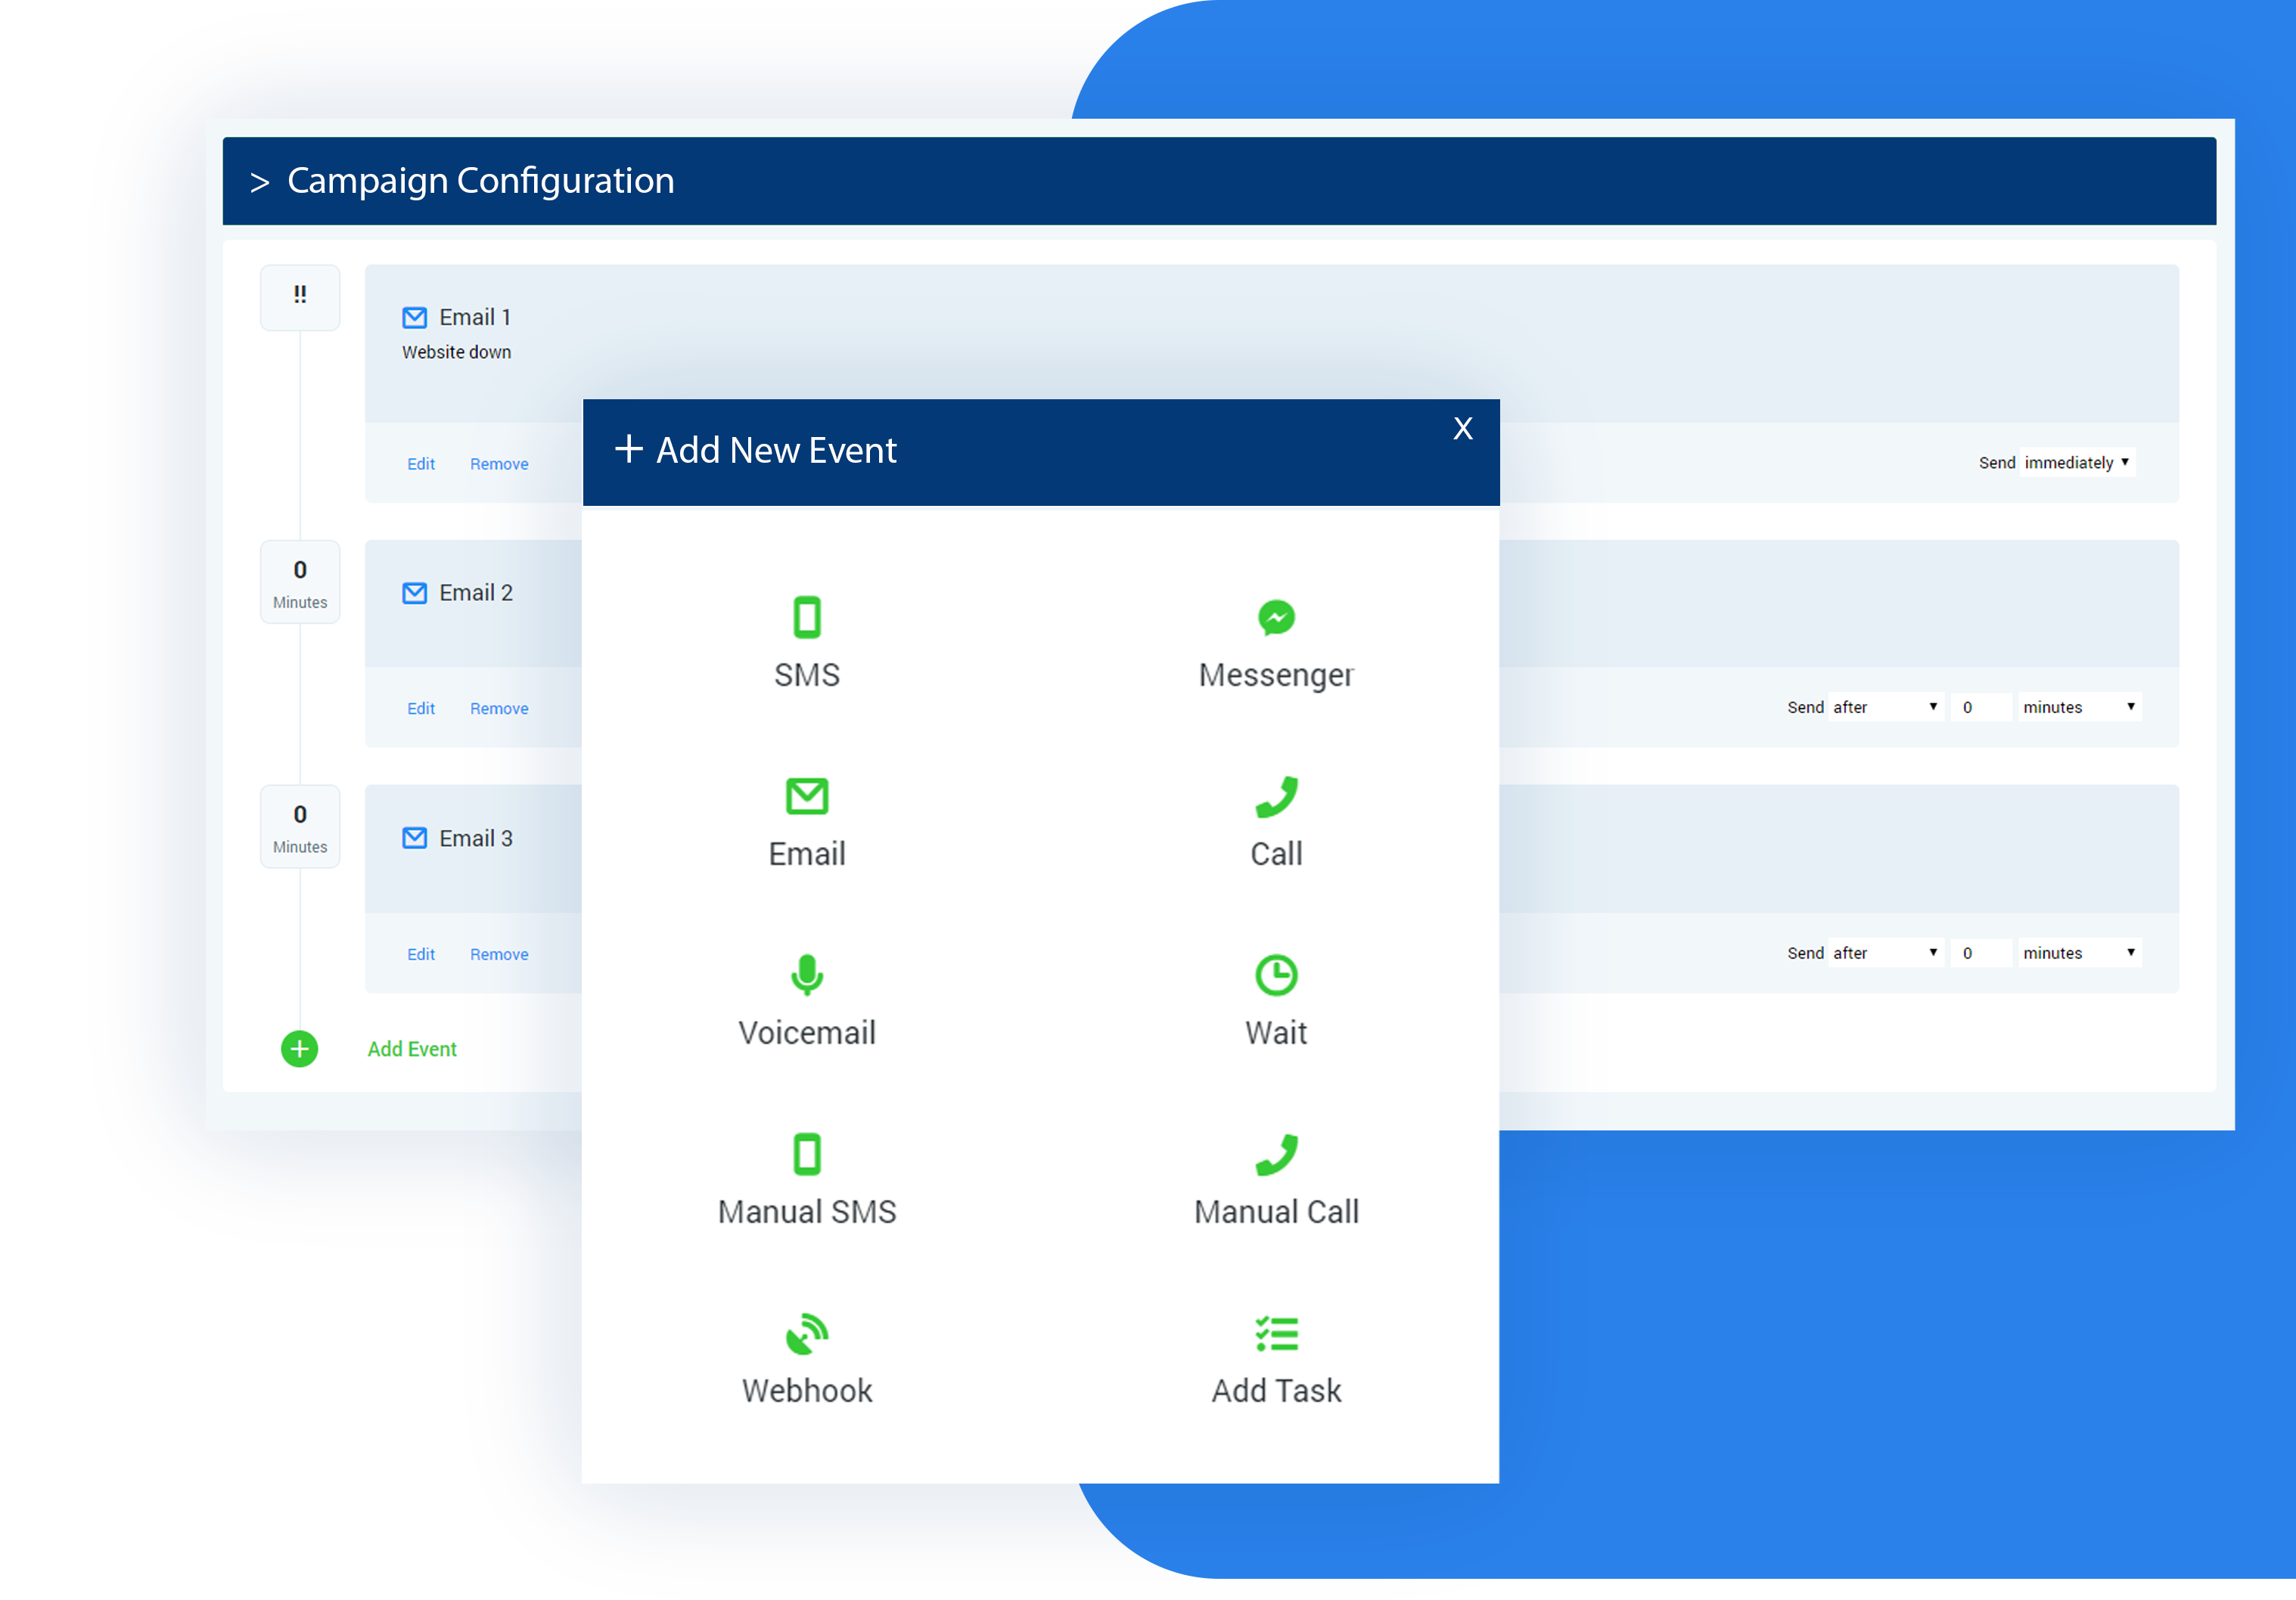Click the Email 2 envelope icon
The width and height of the screenshot is (2296, 1600).
[x=414, y=593]
